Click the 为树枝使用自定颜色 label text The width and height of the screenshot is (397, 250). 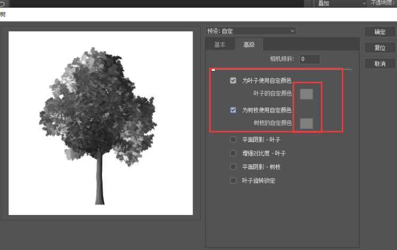(x=267, y=110)
